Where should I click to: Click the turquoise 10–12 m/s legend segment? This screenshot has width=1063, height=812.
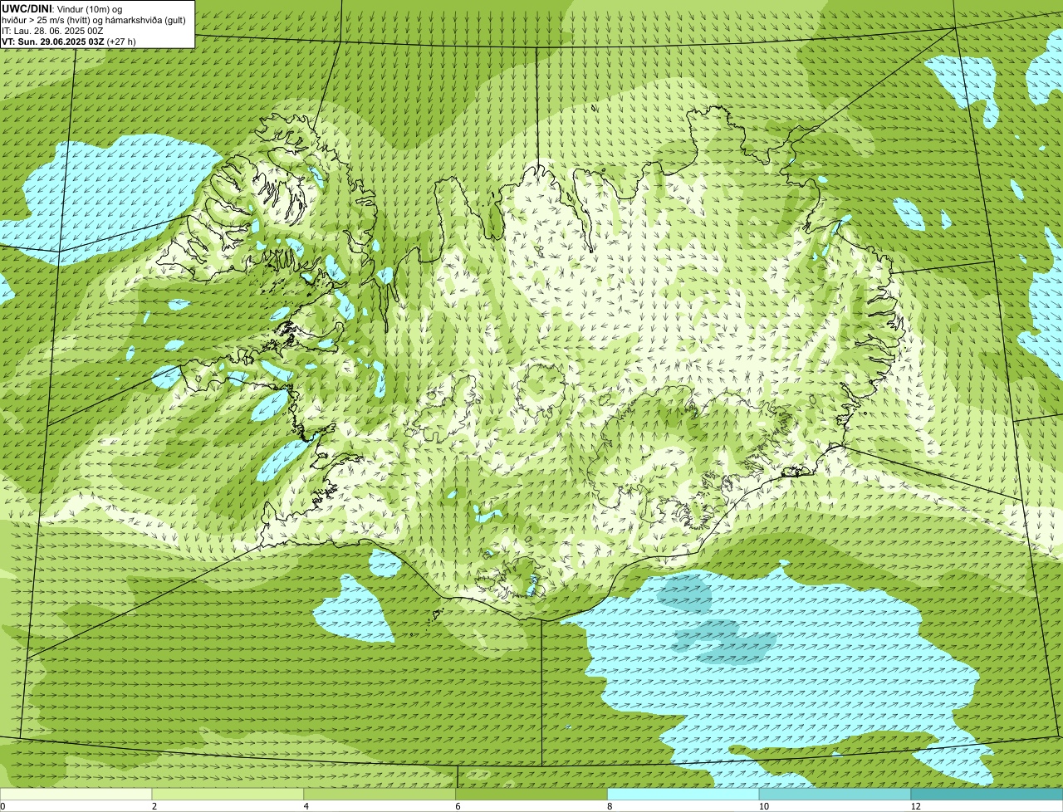(x=835, y=794)
